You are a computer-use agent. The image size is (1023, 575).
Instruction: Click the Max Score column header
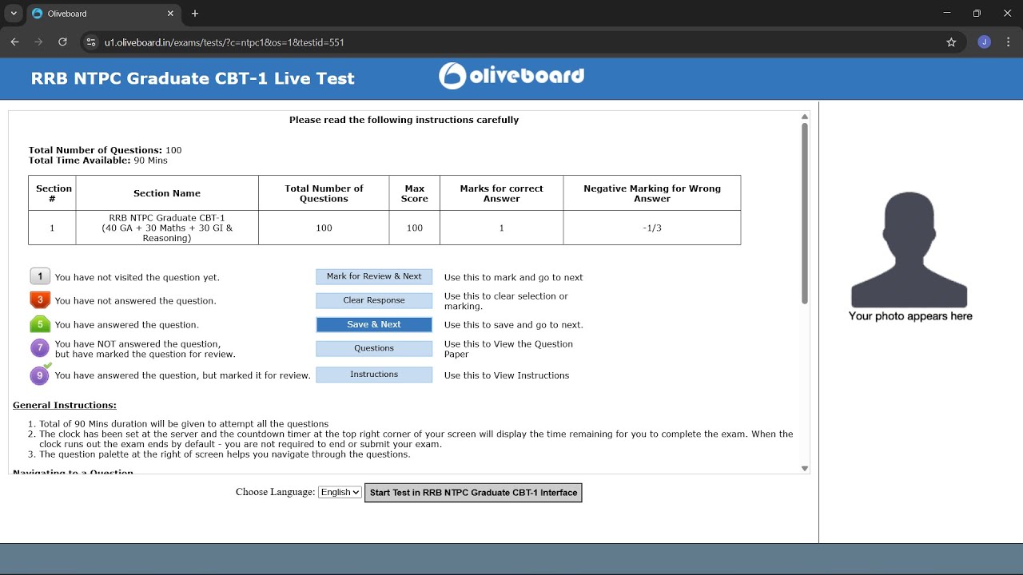point(415,193)
